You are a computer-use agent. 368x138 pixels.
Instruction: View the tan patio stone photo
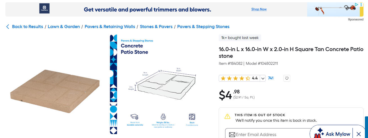tap(55, 90)
